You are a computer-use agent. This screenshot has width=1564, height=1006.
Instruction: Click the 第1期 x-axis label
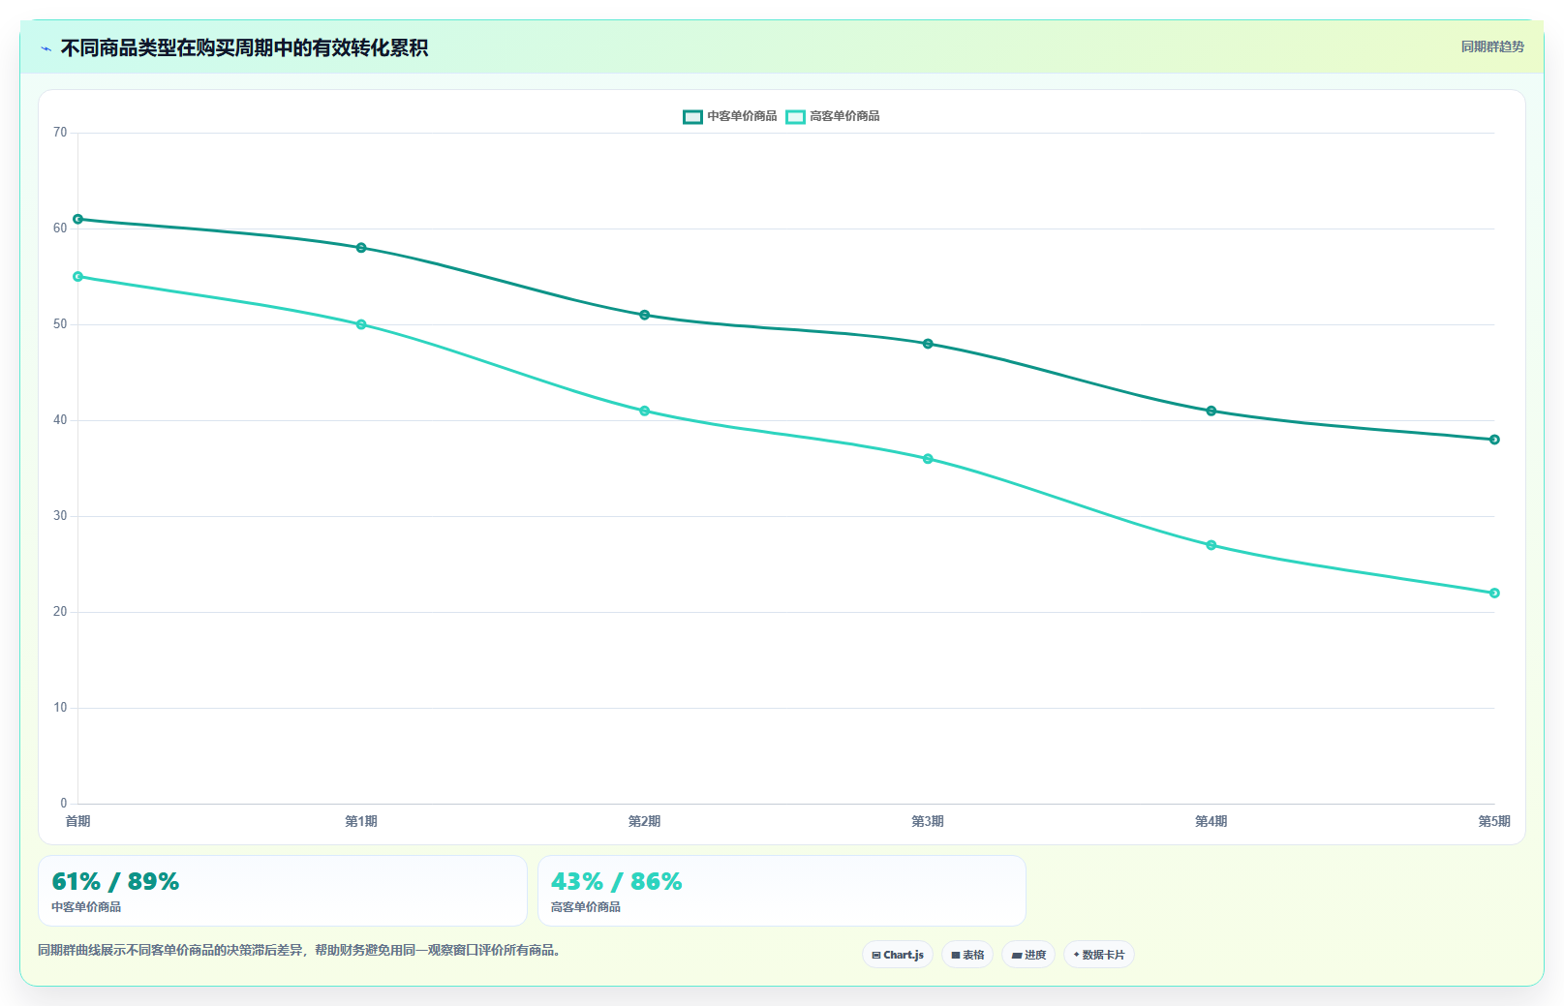[361, 821]
